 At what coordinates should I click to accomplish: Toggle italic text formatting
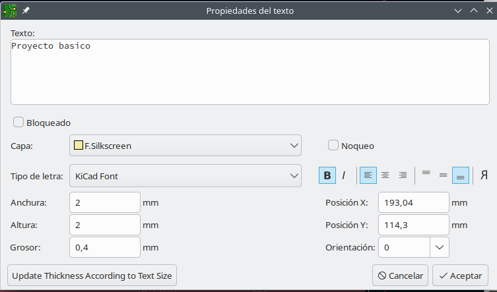(344, 175)
